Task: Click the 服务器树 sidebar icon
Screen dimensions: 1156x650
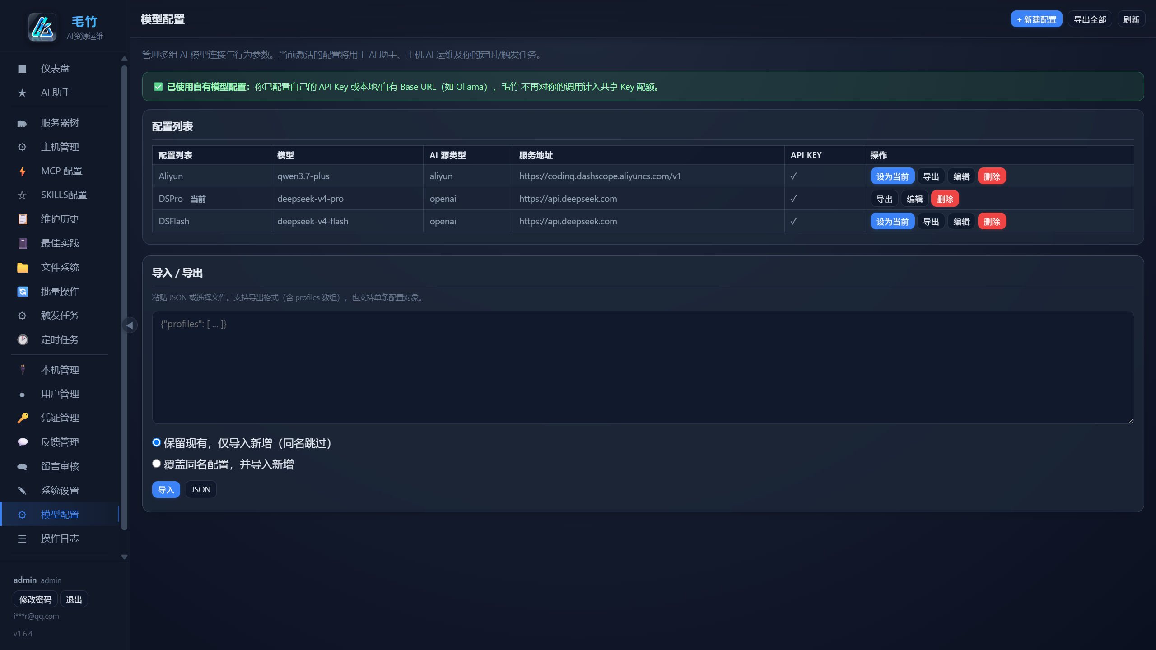Action: pyautogui.click(x=22, y=123)
